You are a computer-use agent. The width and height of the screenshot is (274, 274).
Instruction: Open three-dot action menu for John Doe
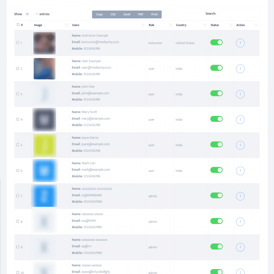pos(240,94)
